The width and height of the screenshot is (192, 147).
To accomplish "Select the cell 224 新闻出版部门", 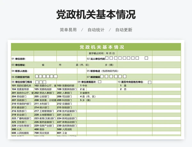I will click(x=67, y=118).
